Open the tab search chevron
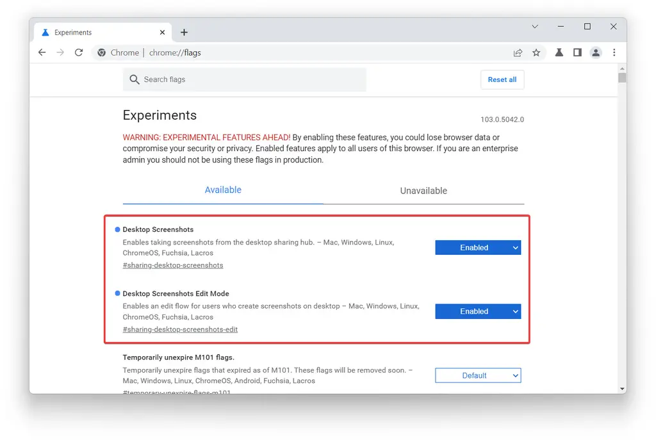This screenshot has width=656, height=440. click(x=535, y=27)
